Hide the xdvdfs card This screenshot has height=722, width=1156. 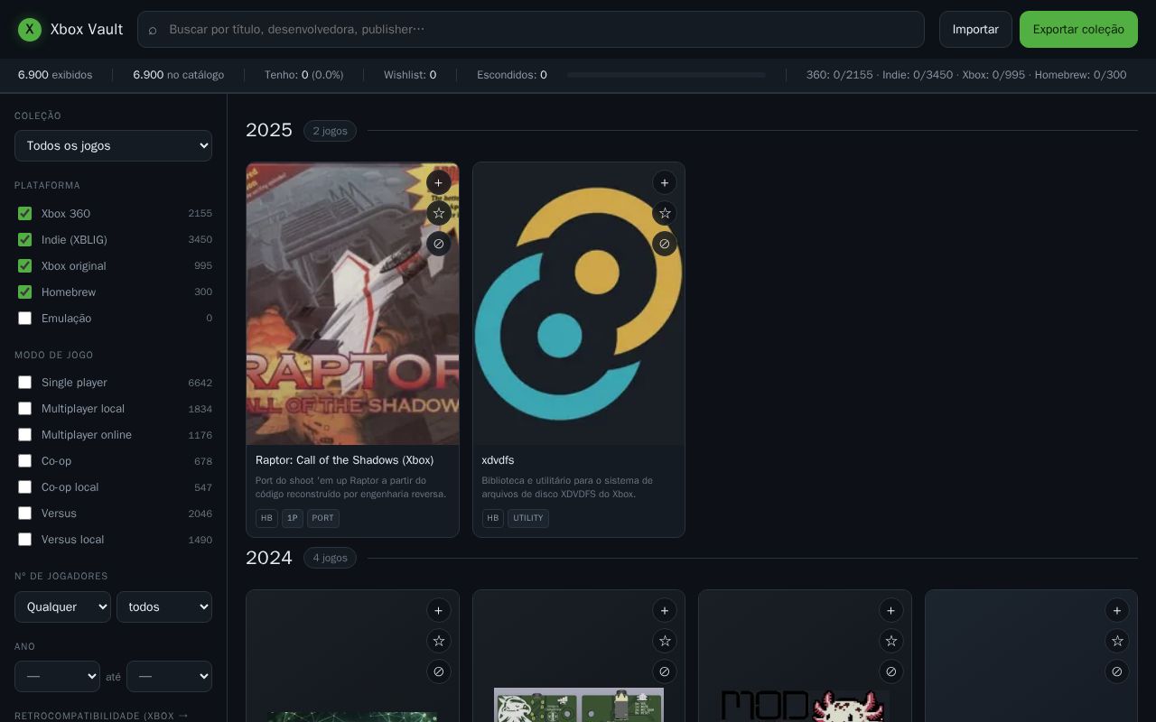pos(665,245)
